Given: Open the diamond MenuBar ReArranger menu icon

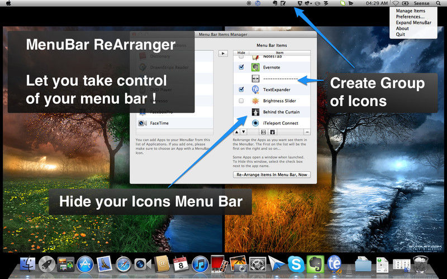Looking at the screenshot, I should click(396, 3).
